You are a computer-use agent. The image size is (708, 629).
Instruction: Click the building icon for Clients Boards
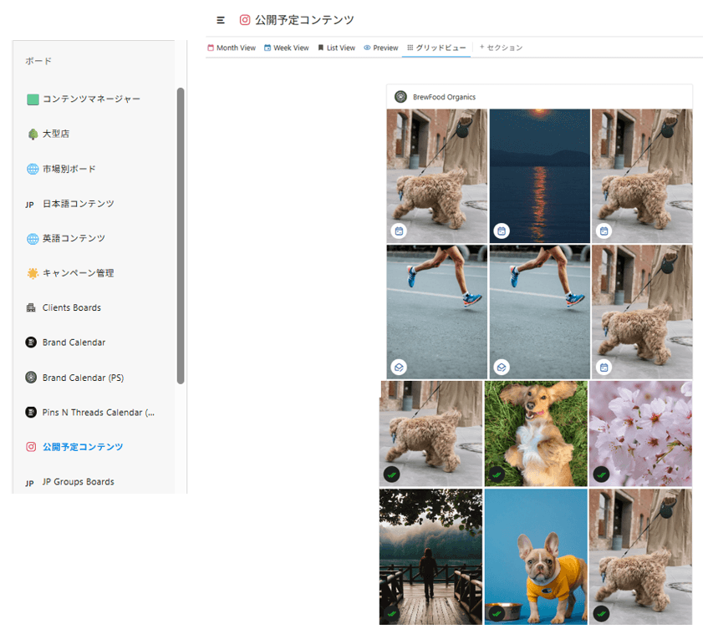click(x=32, y=308)
